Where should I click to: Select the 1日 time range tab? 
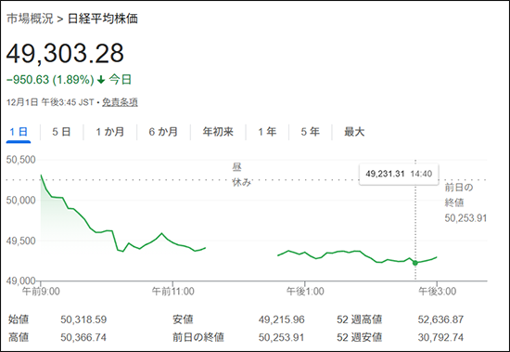point(19,132)
